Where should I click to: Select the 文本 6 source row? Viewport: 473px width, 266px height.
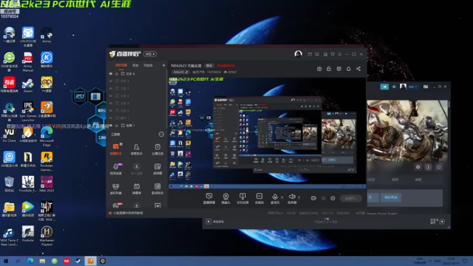pos(137,73)
